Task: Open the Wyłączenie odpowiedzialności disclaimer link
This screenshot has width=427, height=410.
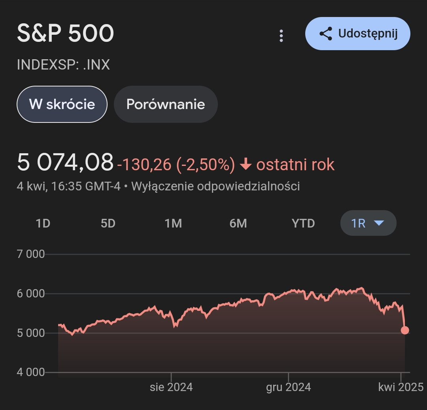Action: point(215,186)
